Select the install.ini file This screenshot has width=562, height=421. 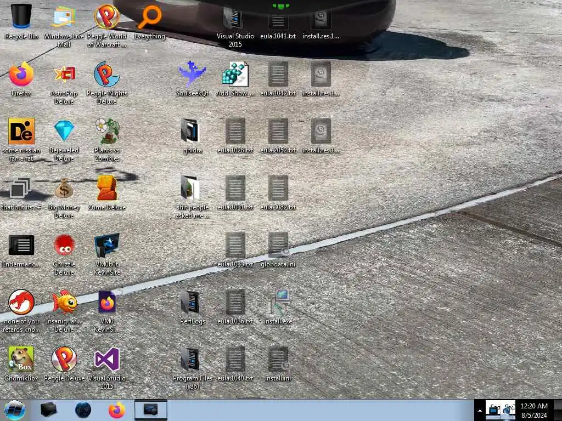coord(278,364)
